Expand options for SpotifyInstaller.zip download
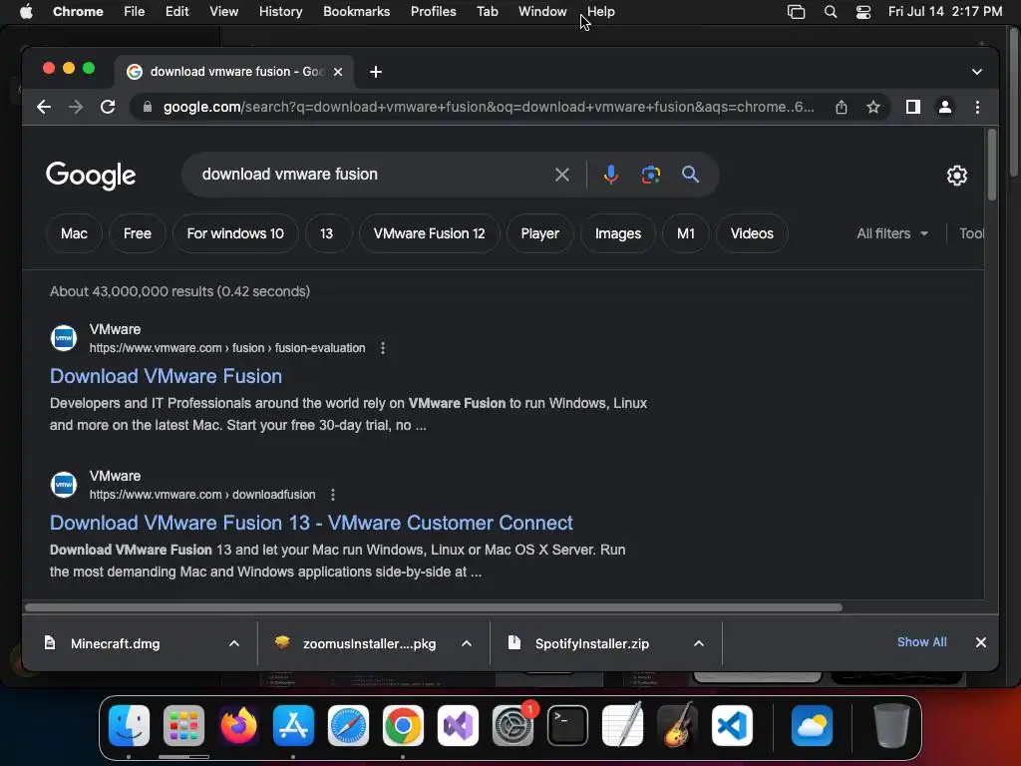The image size is (1021, 766). [699, 643]
